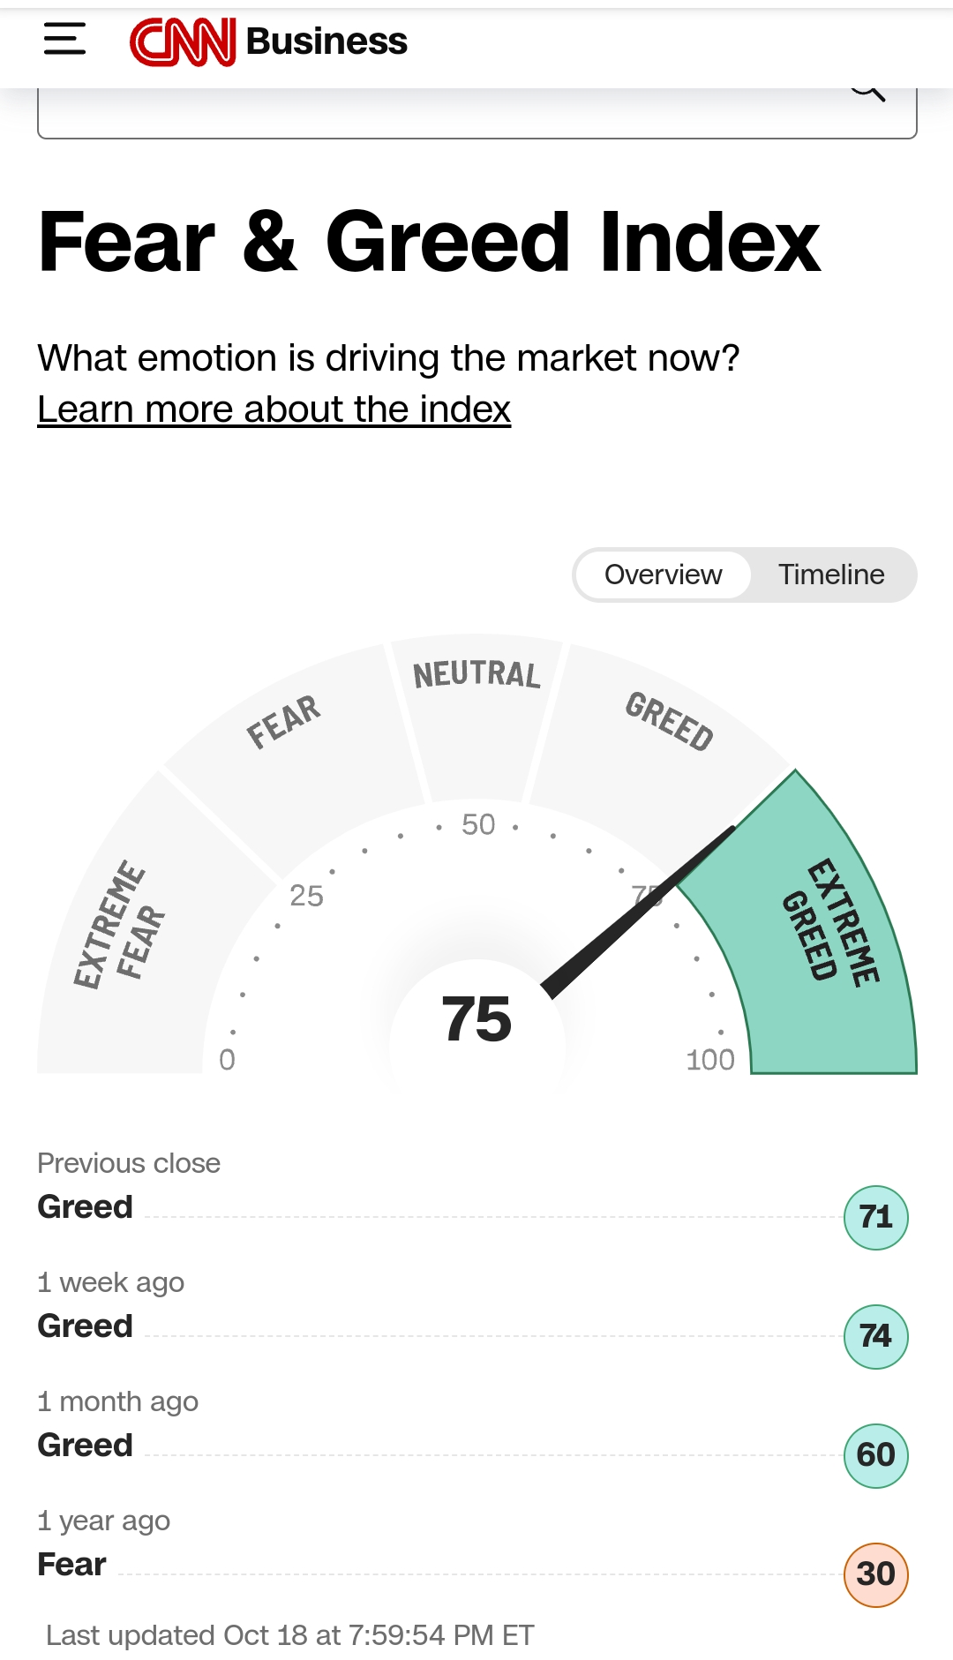Click the Business section label
The width and height of the screenshot is (953, 1660).
point(326,41)
